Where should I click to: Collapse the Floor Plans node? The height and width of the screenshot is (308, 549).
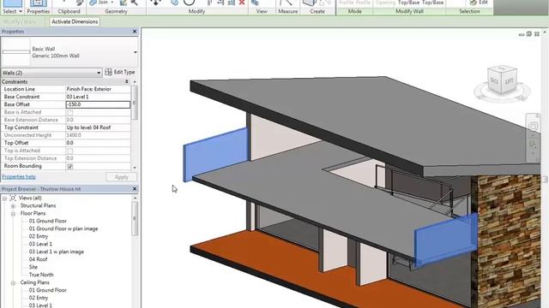tap(13, 214)
